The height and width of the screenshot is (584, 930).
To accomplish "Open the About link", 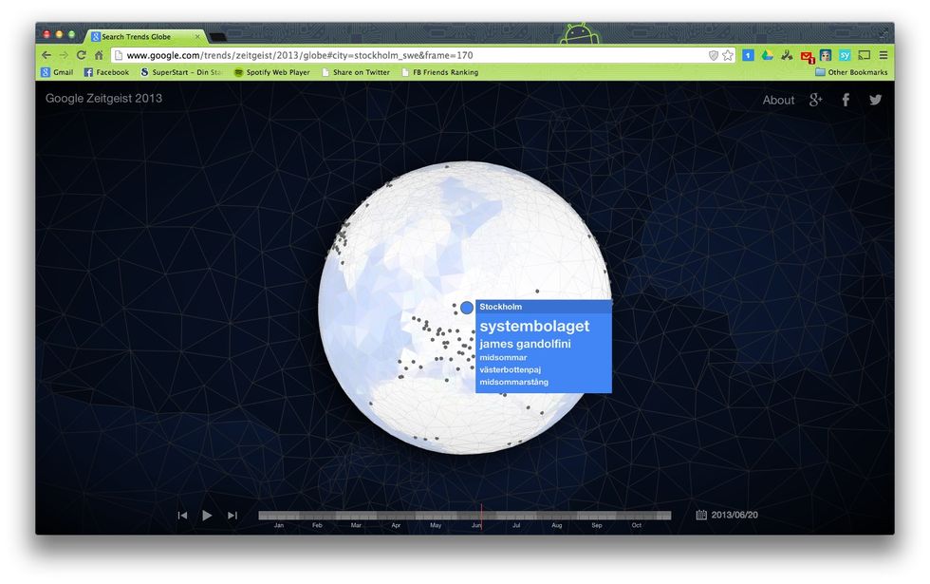I will pos(778,100).
